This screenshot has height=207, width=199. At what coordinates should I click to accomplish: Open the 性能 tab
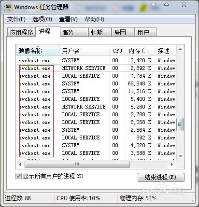point(100,32)
